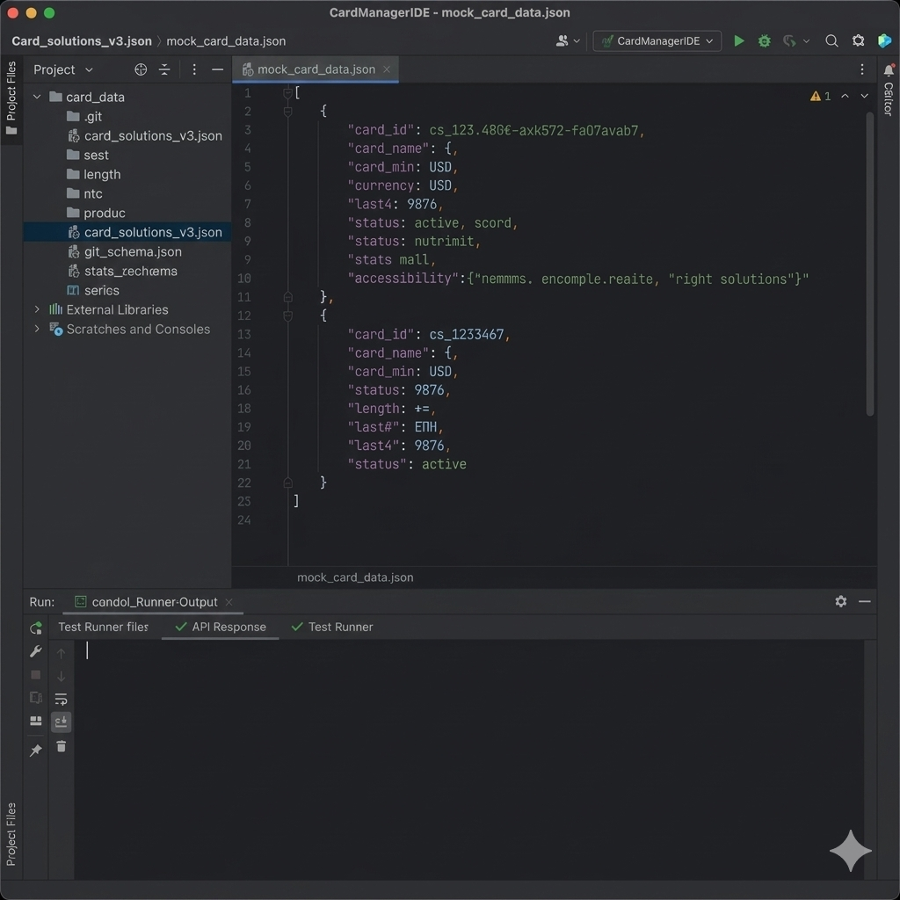Viewport: 900px width, 900px height.
Task: Open IDE settings gear in top toolbar
Action: coord(859,40)
